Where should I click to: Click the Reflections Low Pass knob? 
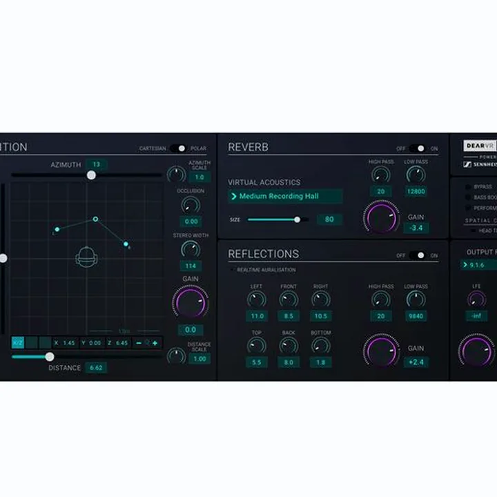[416, 300]
